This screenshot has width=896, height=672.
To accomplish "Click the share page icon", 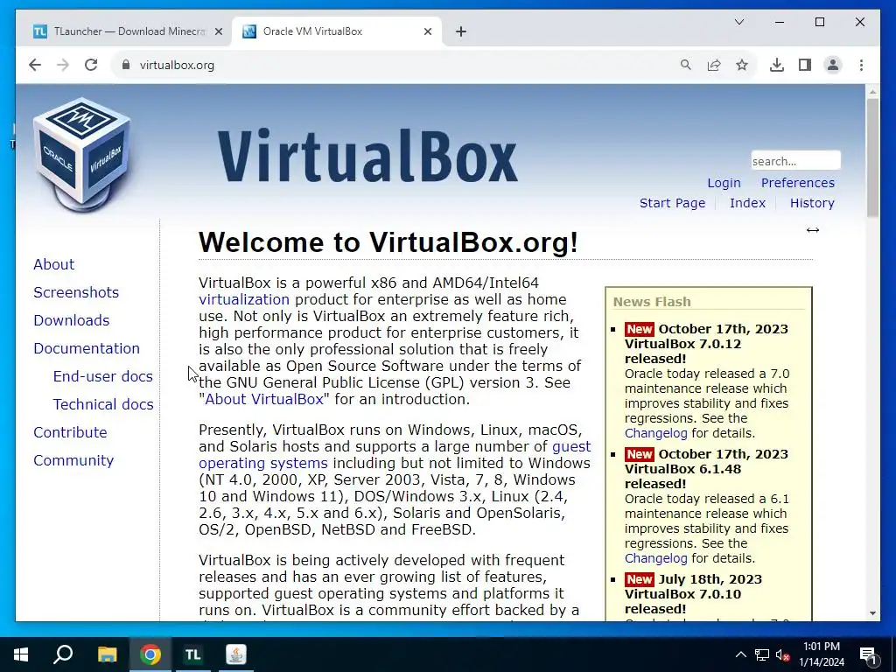I will tap(714, 65).
